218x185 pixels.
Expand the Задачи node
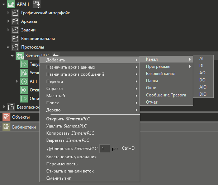[8, 30]
